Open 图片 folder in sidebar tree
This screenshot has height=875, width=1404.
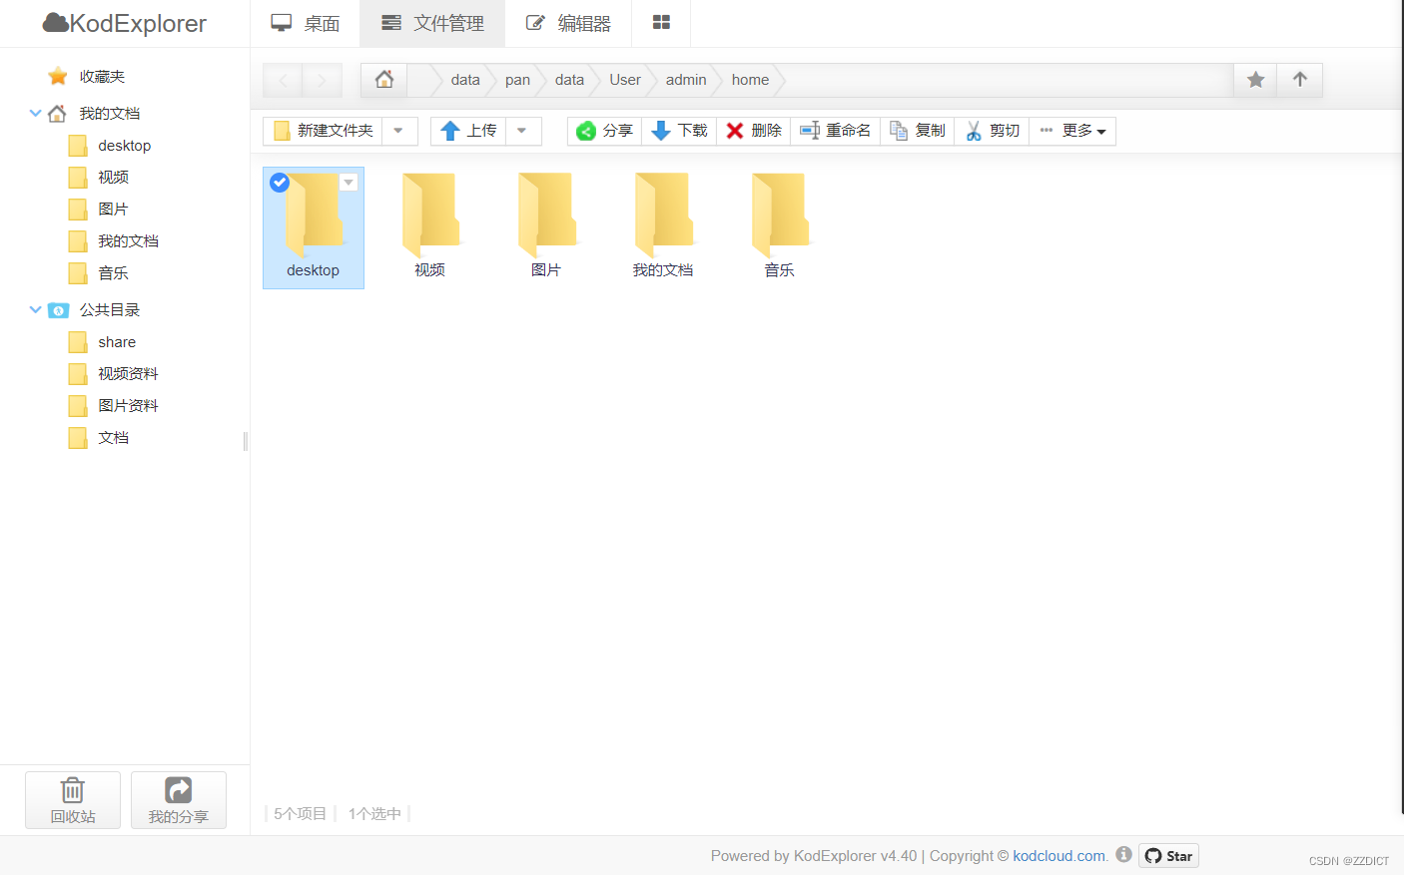99,210
